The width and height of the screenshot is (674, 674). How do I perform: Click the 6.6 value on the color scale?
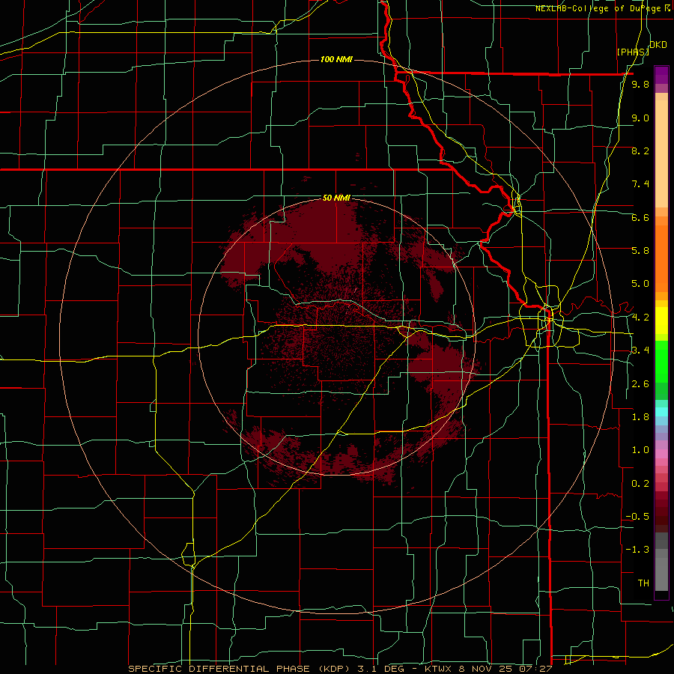pyautogui.click(x=640, y=217)
